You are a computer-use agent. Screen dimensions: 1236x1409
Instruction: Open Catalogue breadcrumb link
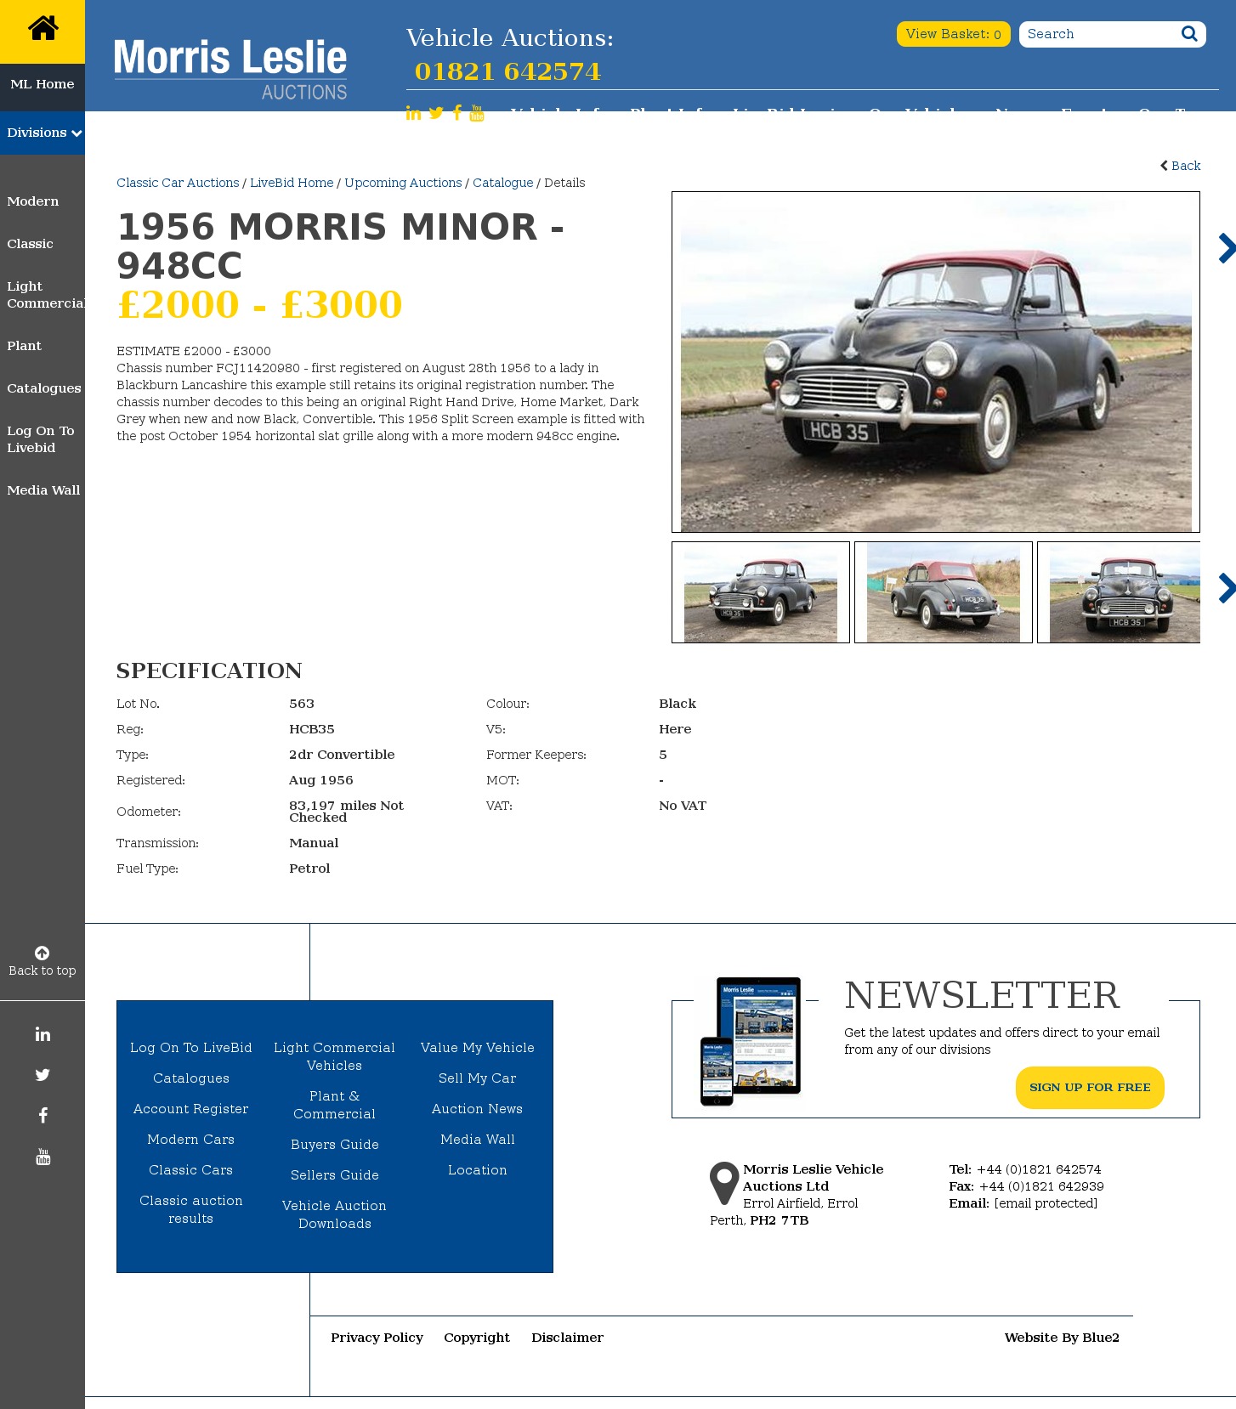click(x=503, y=183)
